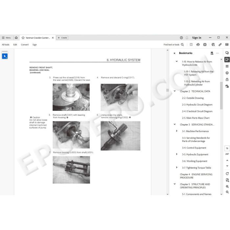Go to the previous page arrow
This screenshot has width=230, height=230.
227,160
